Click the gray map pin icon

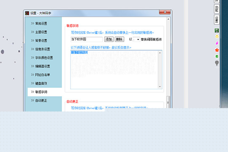click(x=217, y=63)
